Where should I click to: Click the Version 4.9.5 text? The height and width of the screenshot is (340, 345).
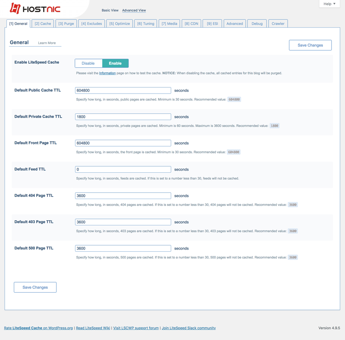click(329, 328)
